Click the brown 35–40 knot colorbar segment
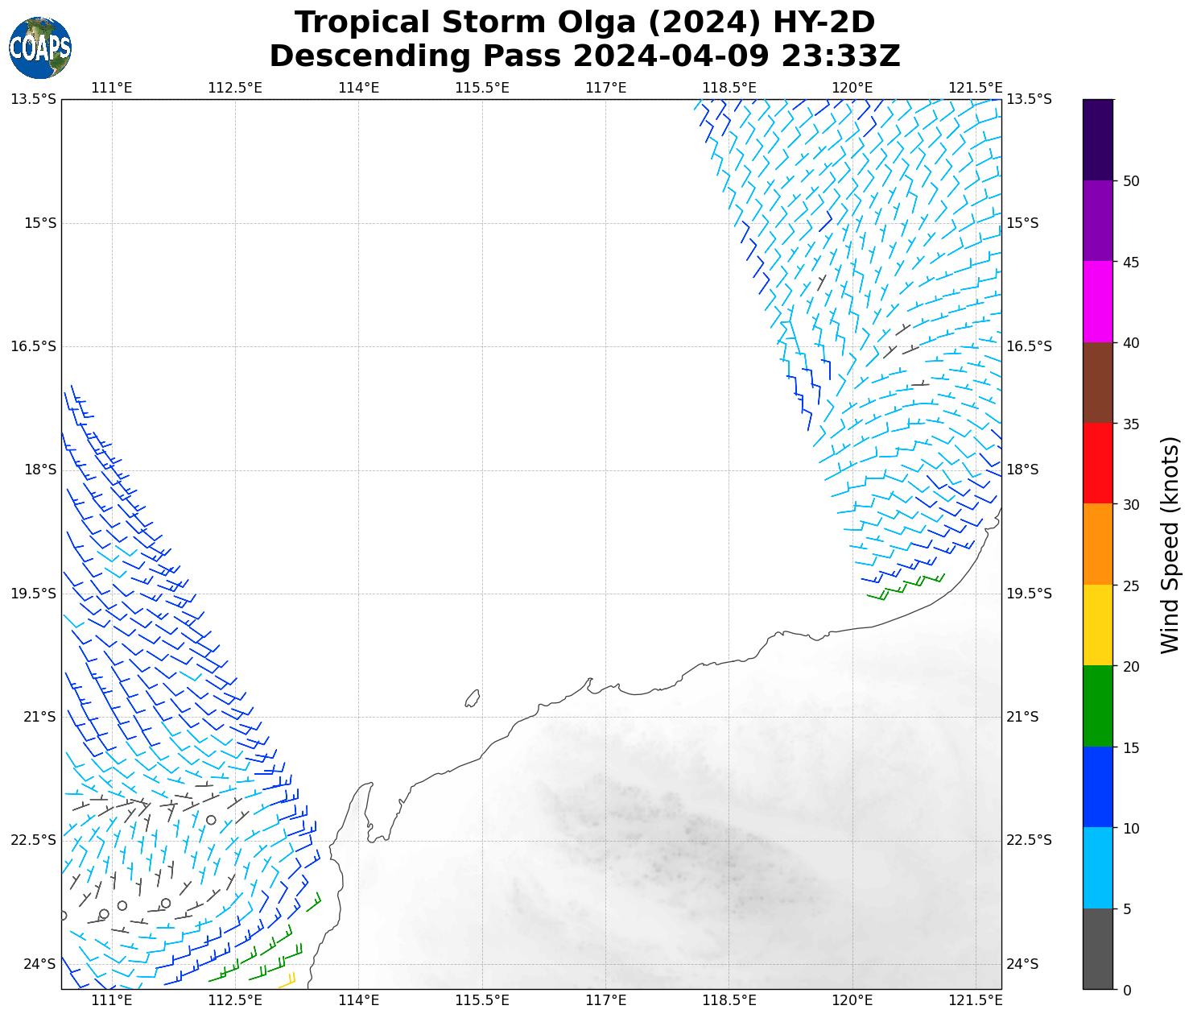The width and height of the screenshot is (1193, 1018). coord(1098,383)
